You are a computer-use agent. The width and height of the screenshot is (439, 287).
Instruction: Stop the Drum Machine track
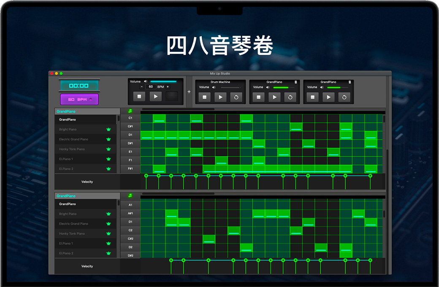pyautogui.click(x=204, y=97)
